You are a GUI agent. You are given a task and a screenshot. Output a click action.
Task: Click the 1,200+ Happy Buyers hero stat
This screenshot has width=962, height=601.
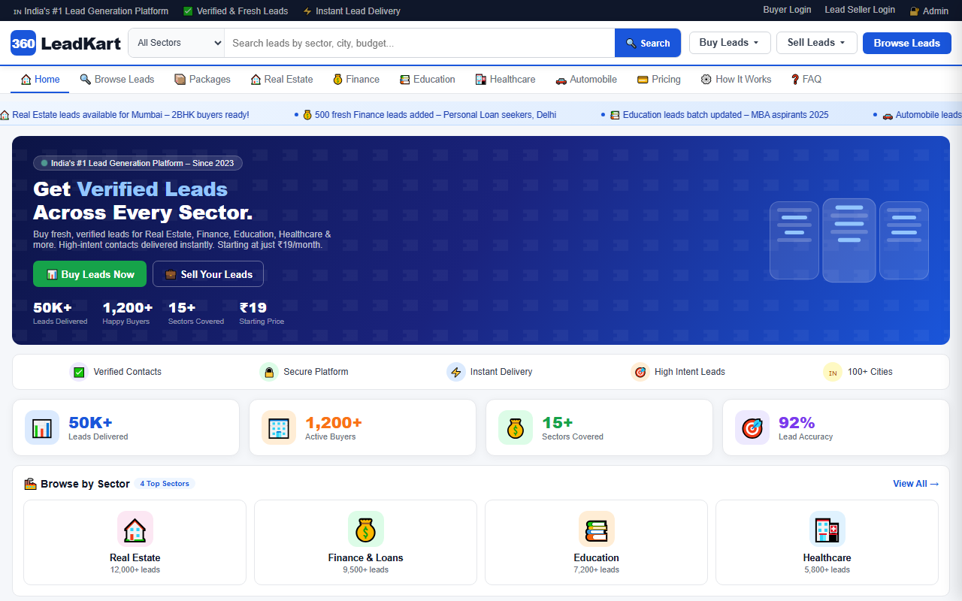128,313
